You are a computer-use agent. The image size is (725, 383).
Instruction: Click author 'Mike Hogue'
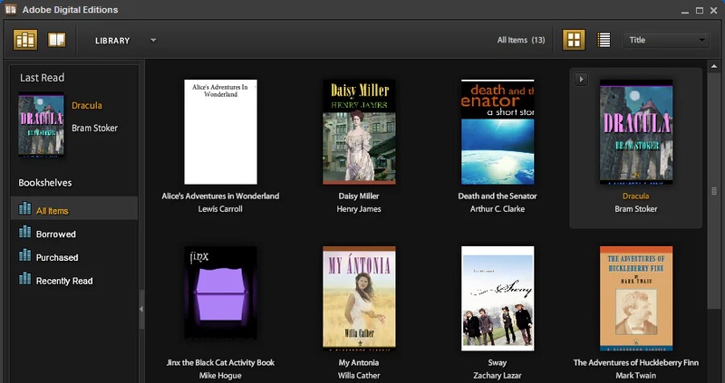click(x=220, y=376)
